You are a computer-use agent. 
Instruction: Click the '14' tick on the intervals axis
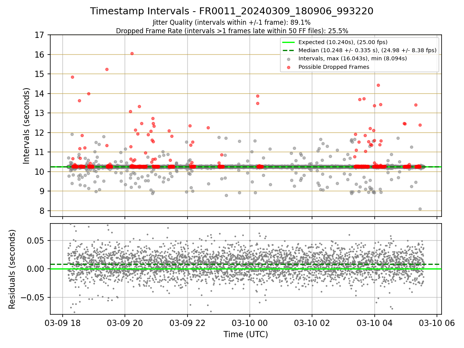pyautogui.click(x=41, y=94)
